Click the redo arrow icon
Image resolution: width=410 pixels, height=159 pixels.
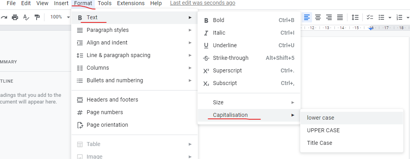4,17
